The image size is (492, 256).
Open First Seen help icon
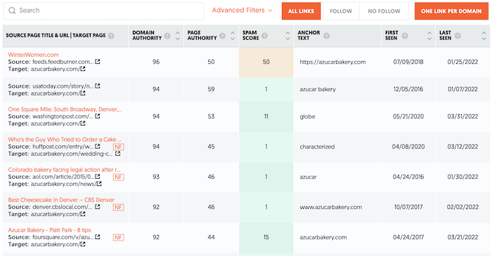pos(405,36)
